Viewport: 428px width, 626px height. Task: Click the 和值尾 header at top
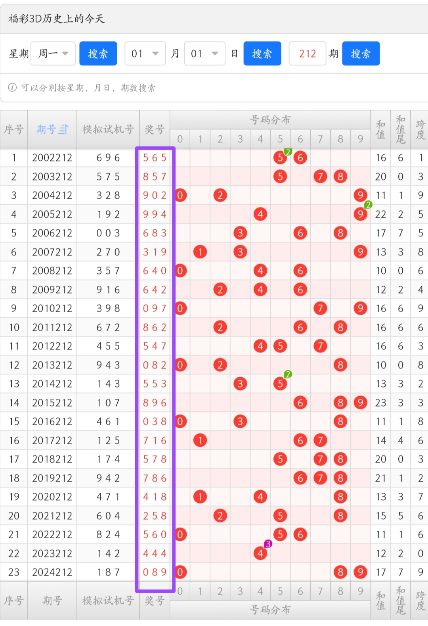click(x=401, y=129)
